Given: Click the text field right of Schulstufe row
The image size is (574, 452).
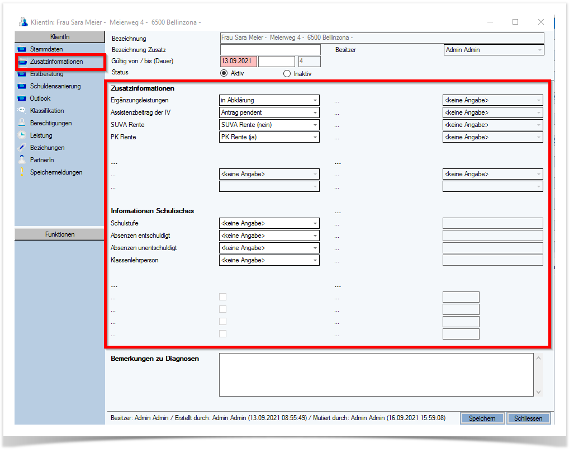Looking at the screenshot, I should 493,223.
